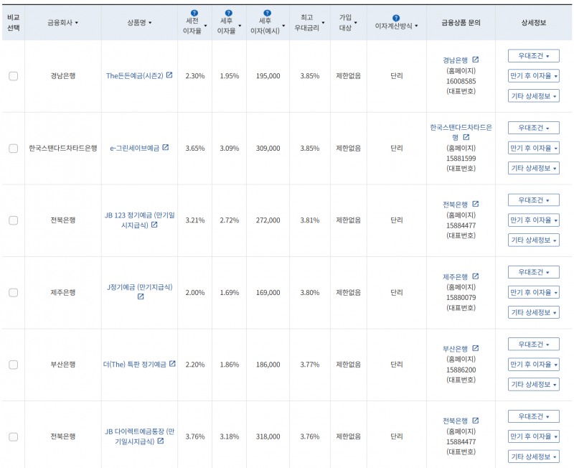Expand 기타 상세정보 for 제주은행 row
574x468 pixels.
pos(534,312)
